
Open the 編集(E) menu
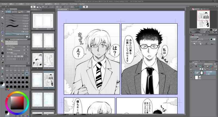(x=11, y=4)
